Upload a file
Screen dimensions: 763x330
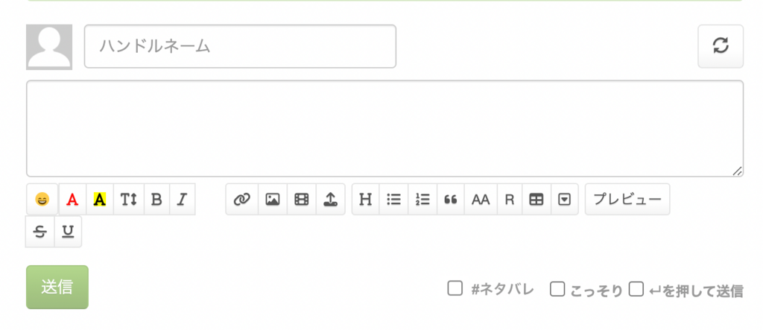(330, 199)
